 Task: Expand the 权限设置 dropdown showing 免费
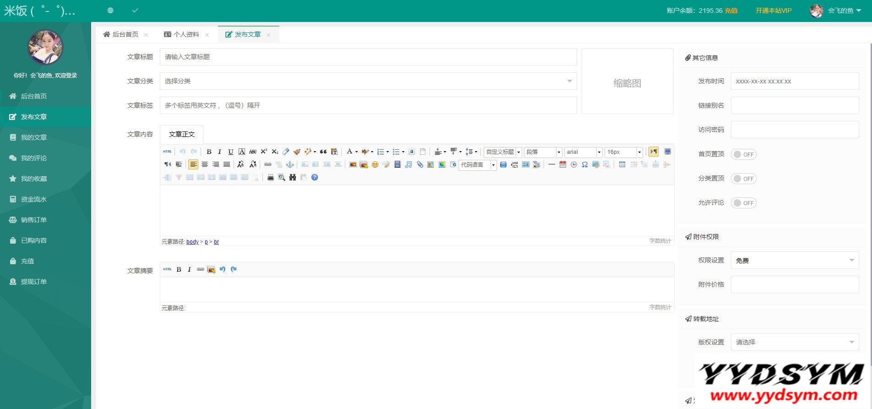click(x=795, y=261)
